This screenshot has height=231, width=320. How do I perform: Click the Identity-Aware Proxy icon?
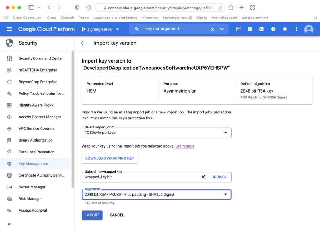pyautogui.click(x=9, y=105)
